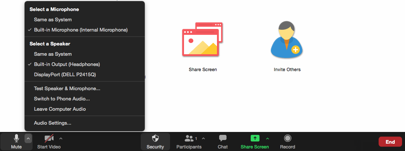Screen dimensions: 405x151
Task: Mute the microphone icon
Action: tap(16, 139)
